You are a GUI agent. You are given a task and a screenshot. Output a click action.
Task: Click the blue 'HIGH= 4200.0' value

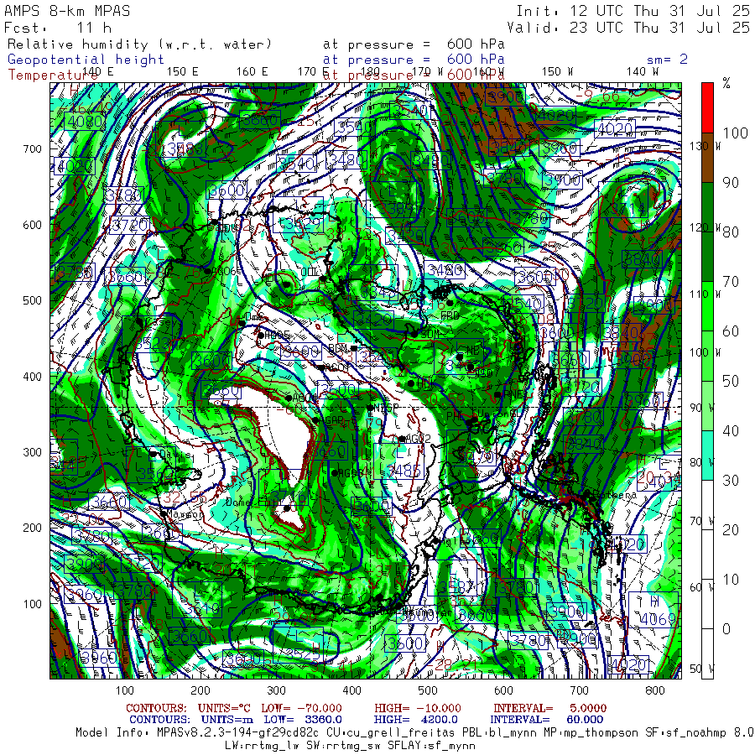(415, 720)
